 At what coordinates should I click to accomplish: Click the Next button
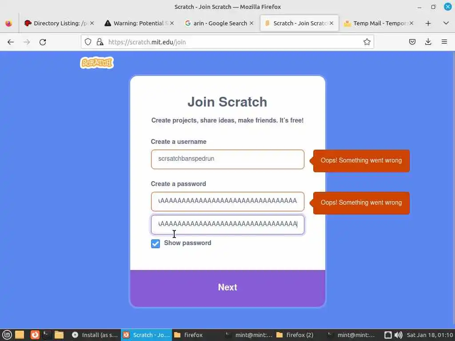[x=227, y=288]
